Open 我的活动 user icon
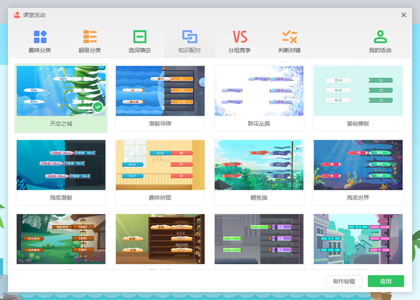Image resolution: width=420 pixels, height=300 pixels. (381, 37)
